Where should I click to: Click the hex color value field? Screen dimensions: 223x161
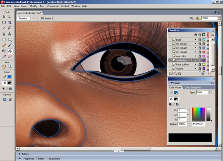point(199,124)
